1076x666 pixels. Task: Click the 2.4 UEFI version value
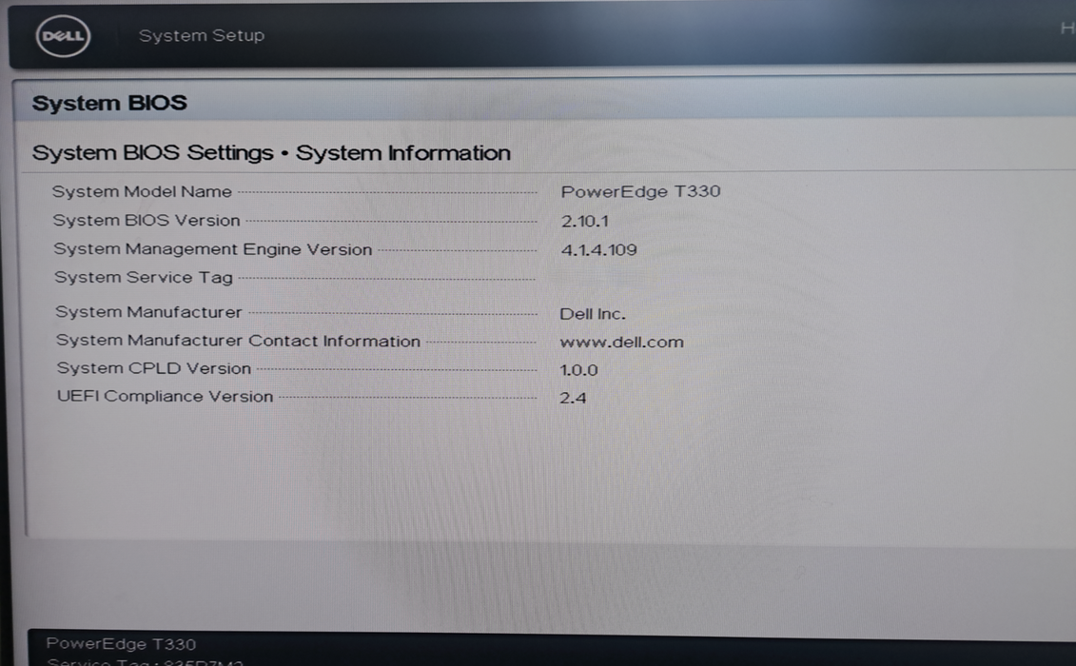tap(573, 399)
